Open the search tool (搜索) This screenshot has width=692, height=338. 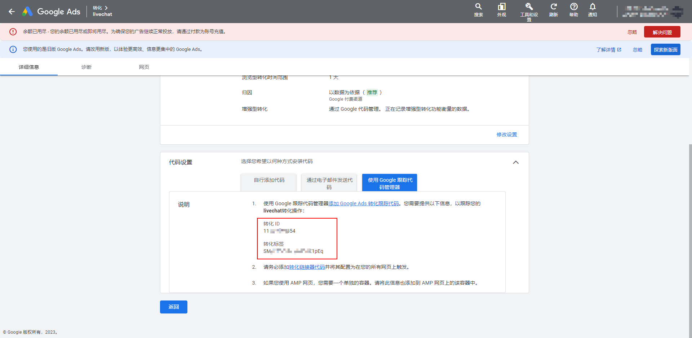point(478,10)
